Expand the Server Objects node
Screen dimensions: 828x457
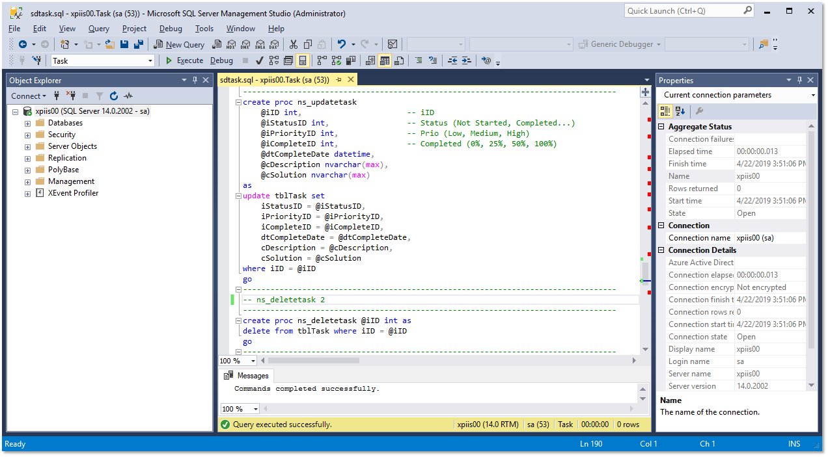point(27,146)
